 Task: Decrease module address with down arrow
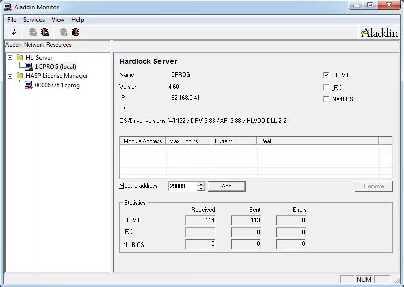click(x=201, y=188)
